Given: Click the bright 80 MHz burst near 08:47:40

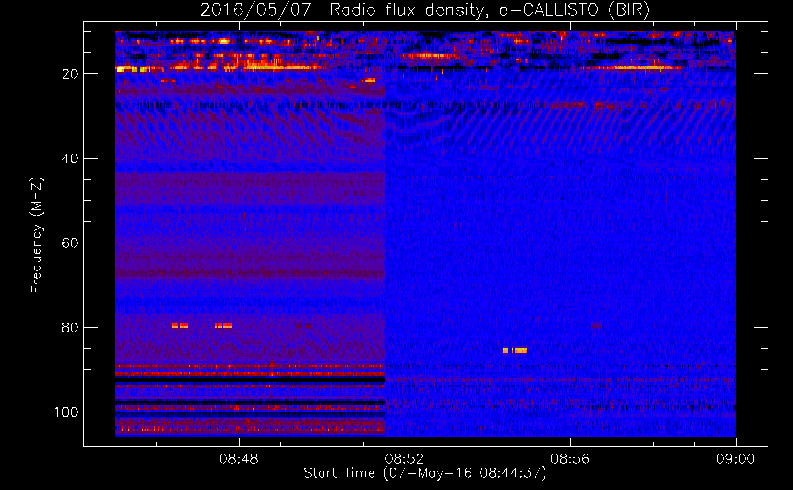Looking at the screenshot, I should click(x=223, y=325).
